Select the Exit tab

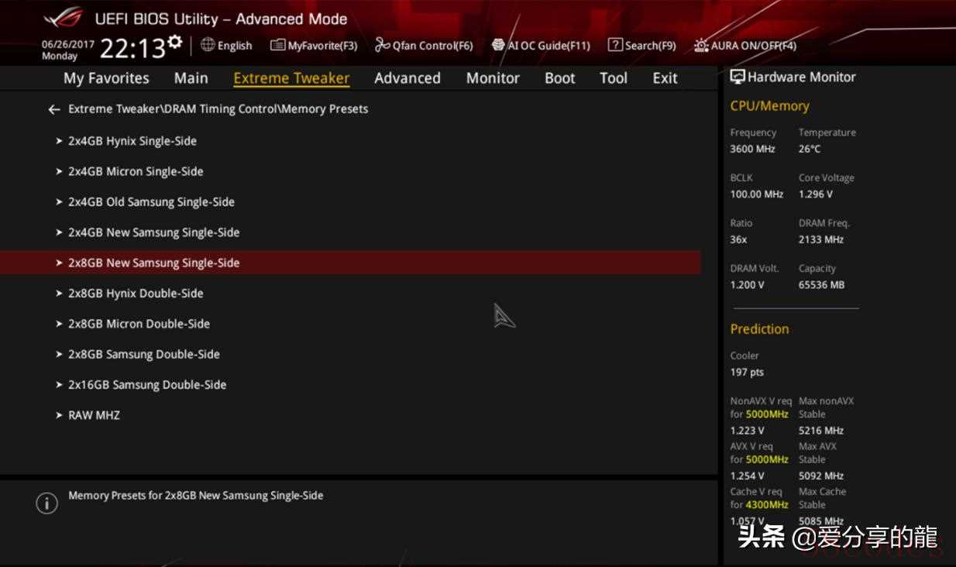pos(665,78)
